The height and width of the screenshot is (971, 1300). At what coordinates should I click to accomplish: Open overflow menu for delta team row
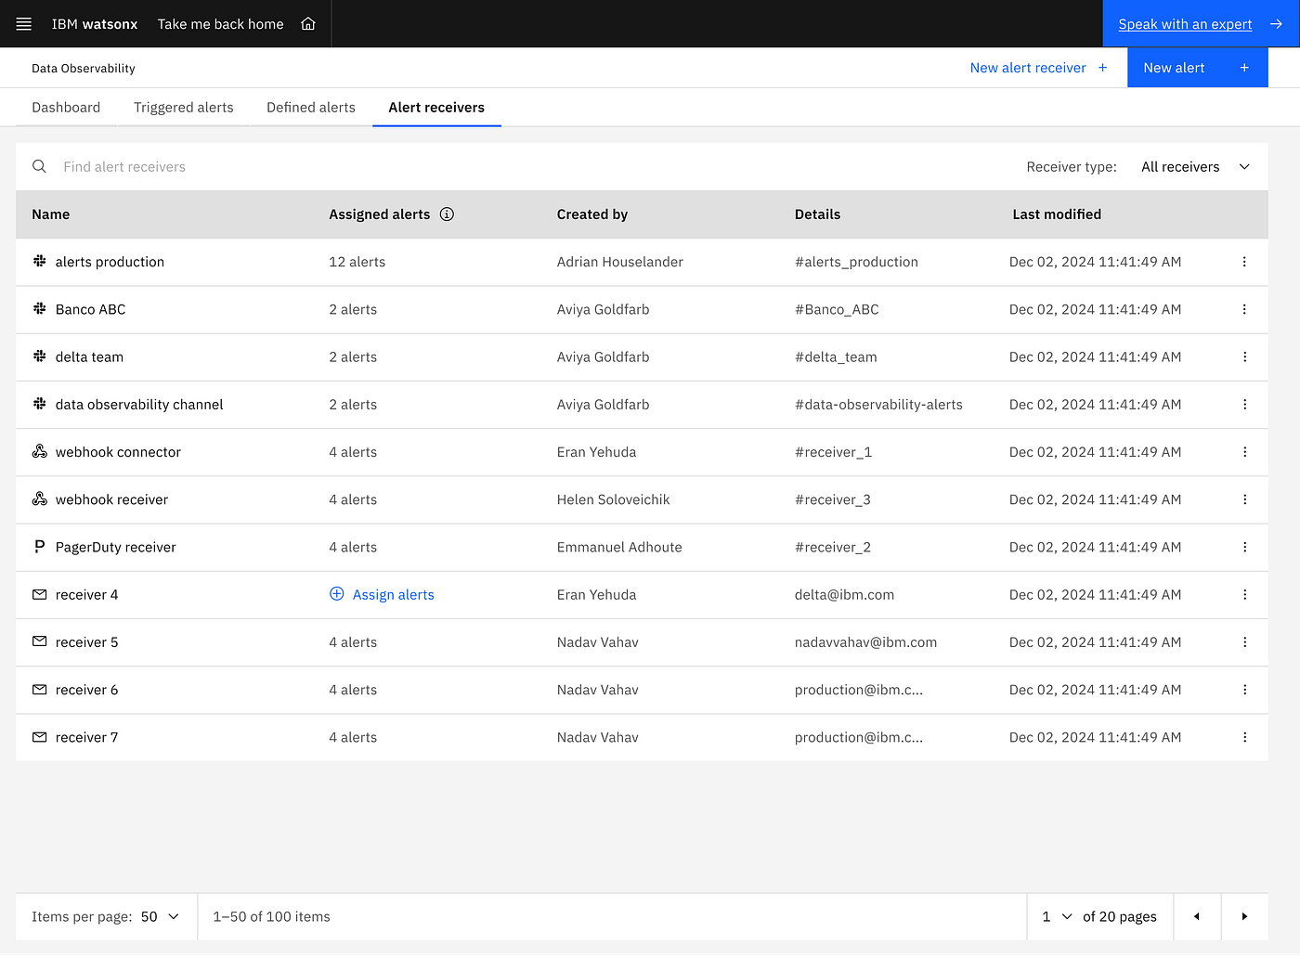tap(1244, 356)
